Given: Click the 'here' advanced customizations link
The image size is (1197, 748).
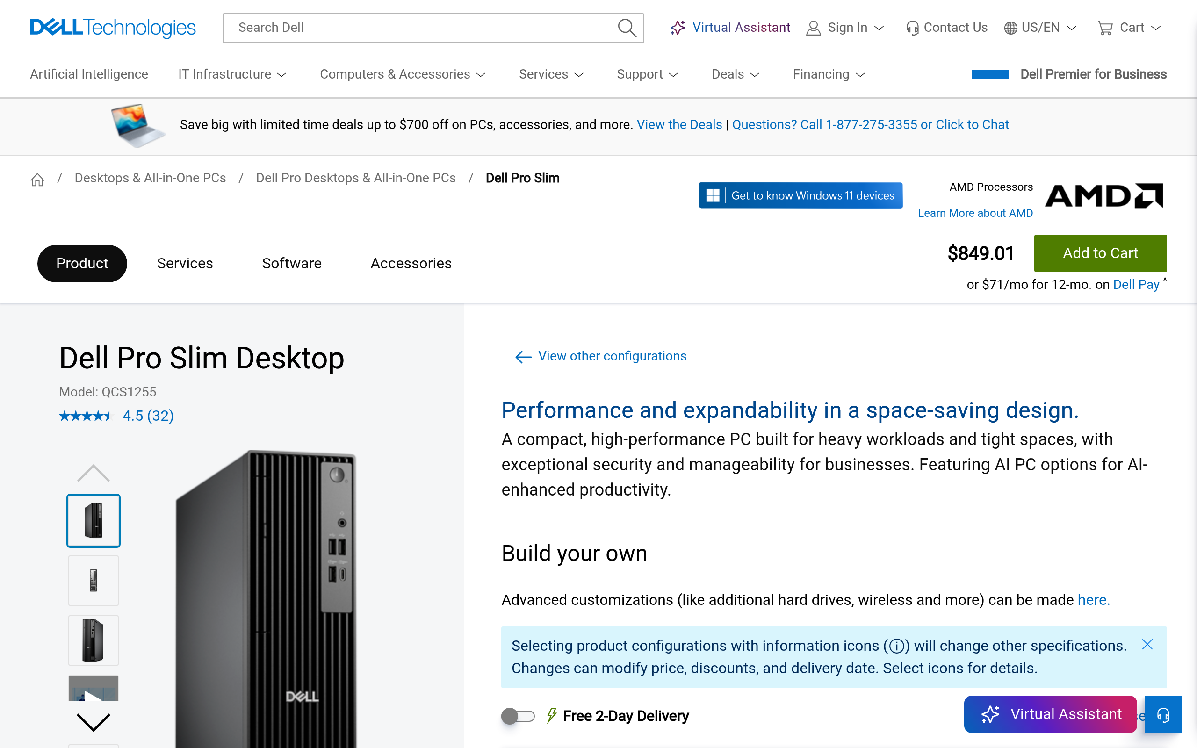Looking at the screenshot, I should tap(1094, 600).
